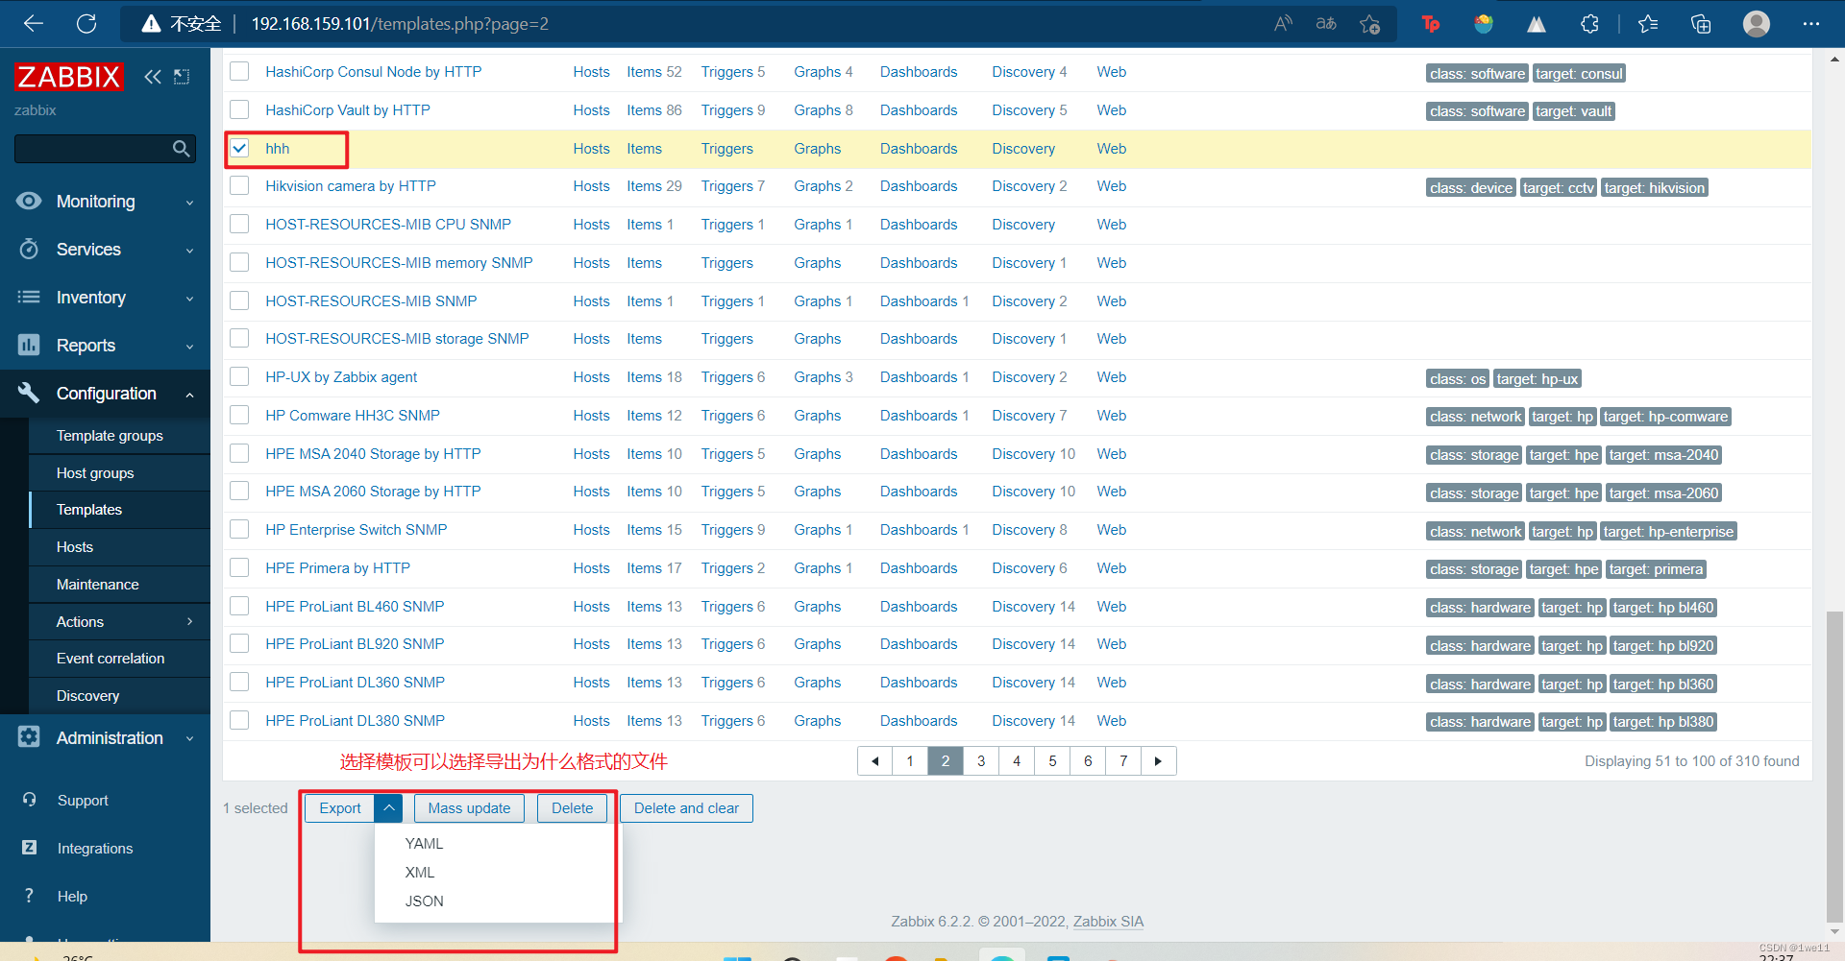
Task: Click the Support headset icon
Action: coord(29,799)
